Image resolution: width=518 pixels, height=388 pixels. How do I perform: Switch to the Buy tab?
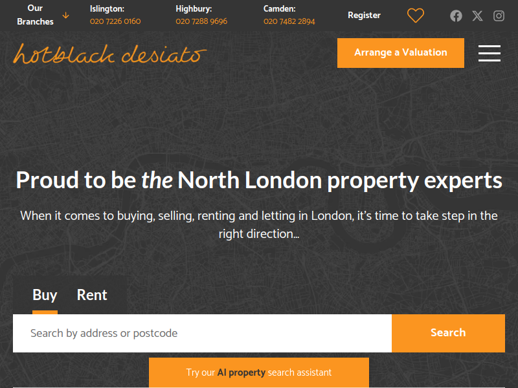[45, 295]
